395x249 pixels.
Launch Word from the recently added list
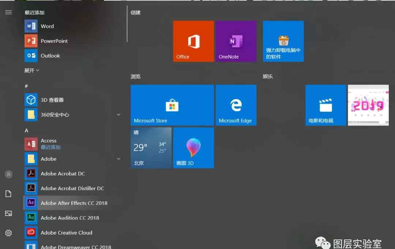[73, 26]
